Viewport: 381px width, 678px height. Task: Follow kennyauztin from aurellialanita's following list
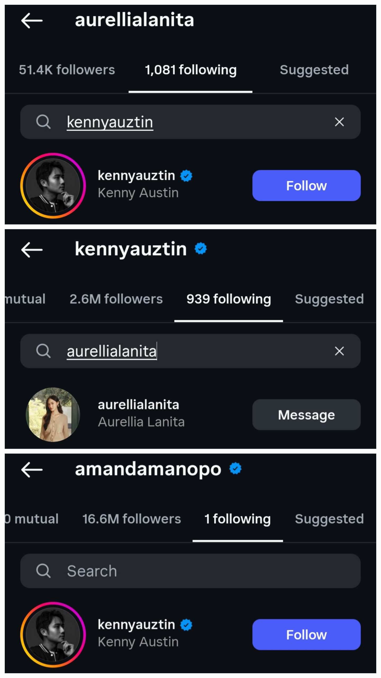tap(306, 185)
